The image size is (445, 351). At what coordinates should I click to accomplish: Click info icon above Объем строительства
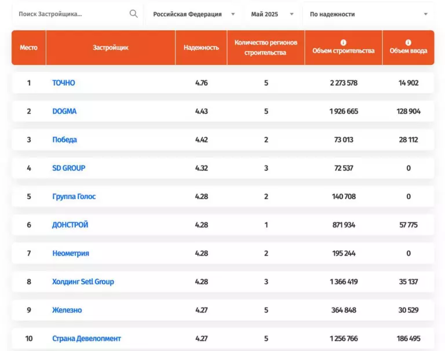click(x=344, y=42)
